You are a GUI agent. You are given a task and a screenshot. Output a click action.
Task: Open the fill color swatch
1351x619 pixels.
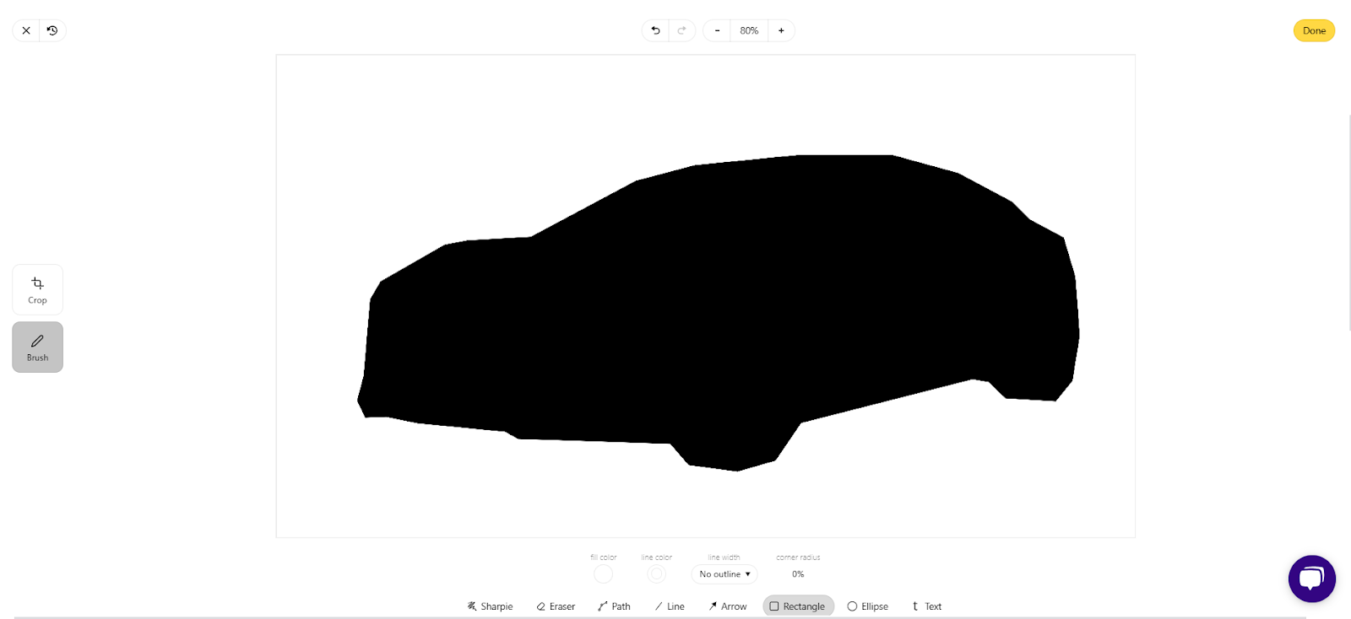603,574
